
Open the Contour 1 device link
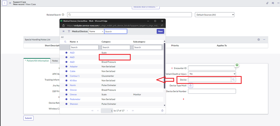pos(75,76)
